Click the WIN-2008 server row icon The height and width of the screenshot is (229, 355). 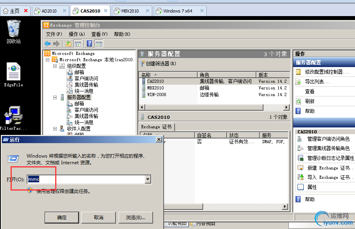click(x=143, y=95)
